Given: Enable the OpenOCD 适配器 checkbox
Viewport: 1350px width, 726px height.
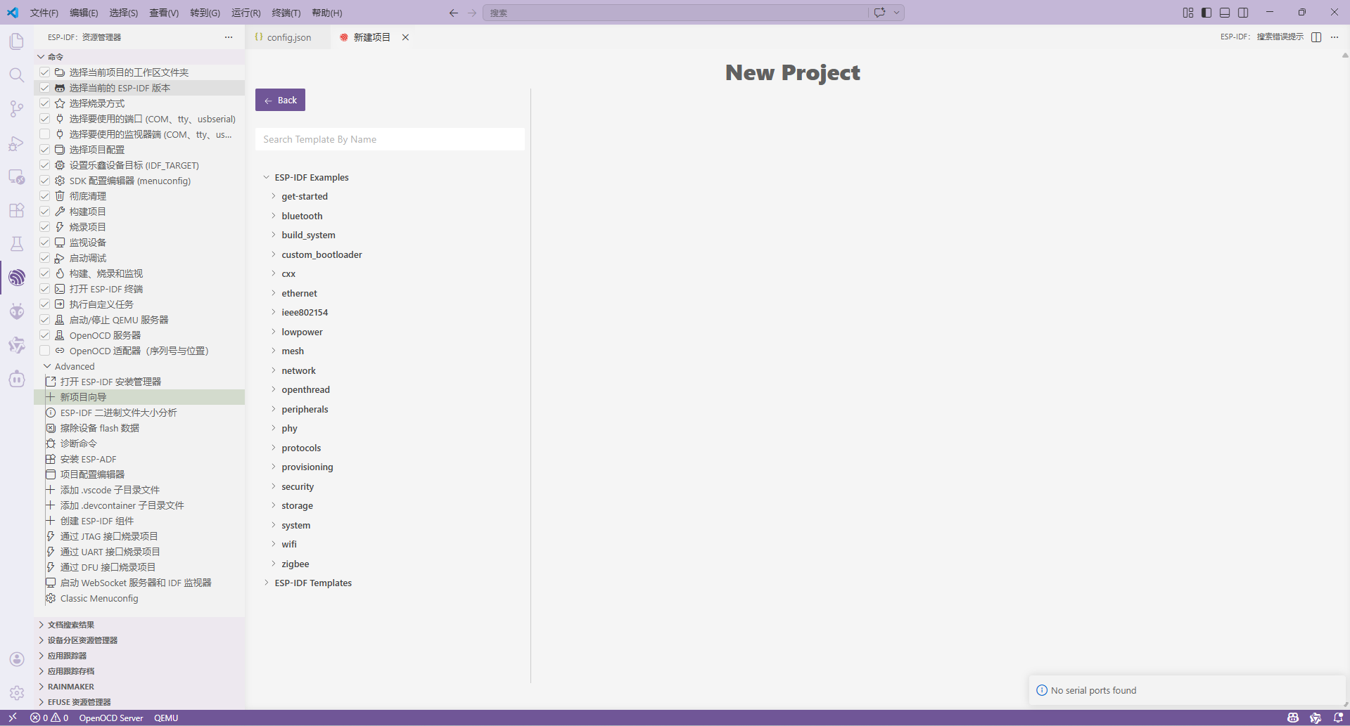Looking at the screenshot, I should click(45, 351).
